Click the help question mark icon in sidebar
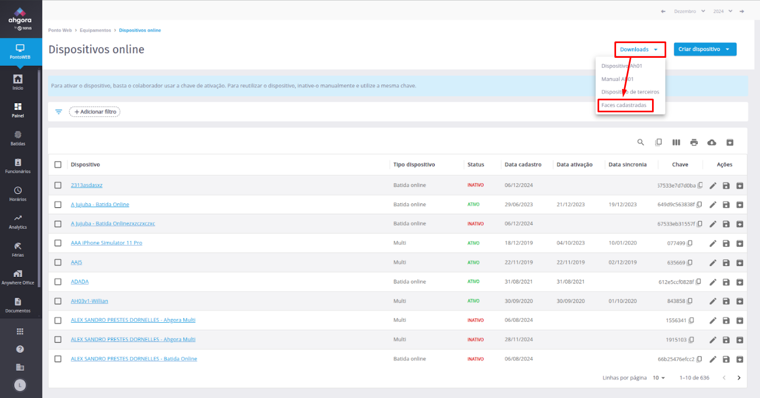 click(x=20, y=349)
